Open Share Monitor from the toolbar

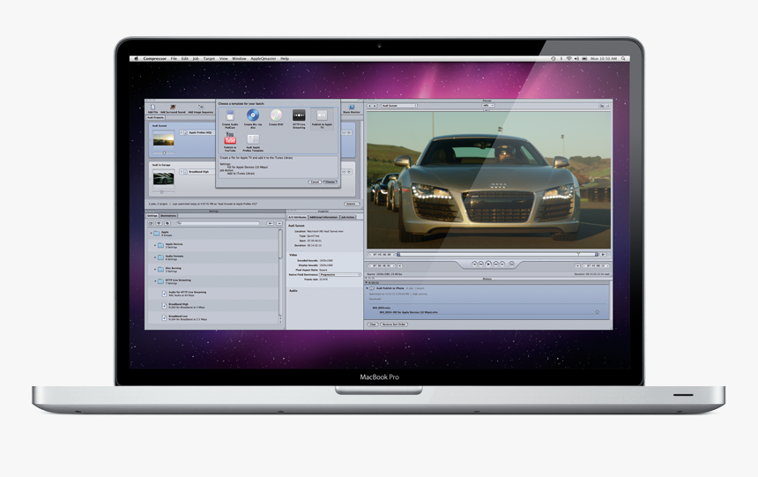point(351,108)
